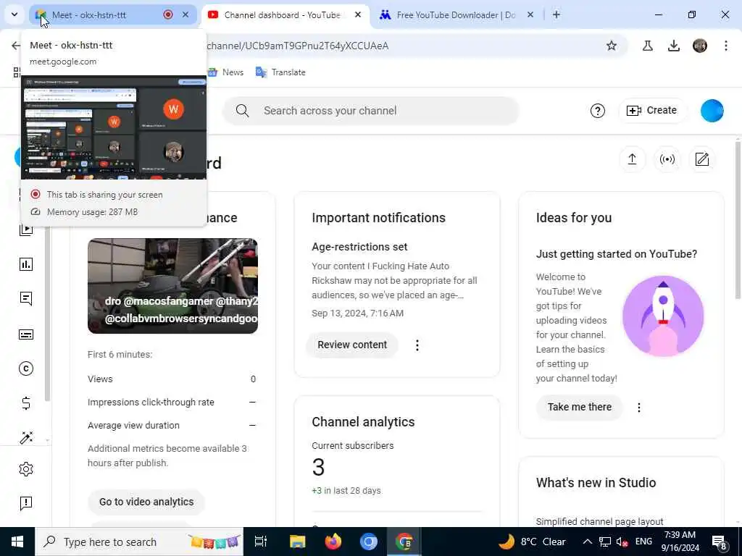742x556 pixels.
Task: Click the Windows taskbar search box
Action: point(139,542)
